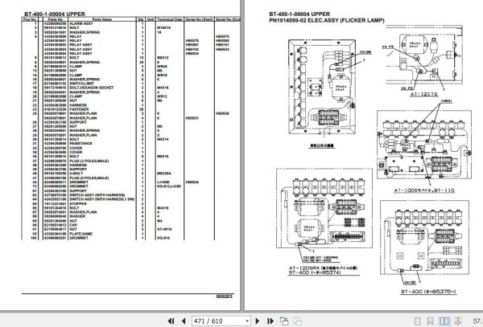Click the page footer number 000203

225,296
